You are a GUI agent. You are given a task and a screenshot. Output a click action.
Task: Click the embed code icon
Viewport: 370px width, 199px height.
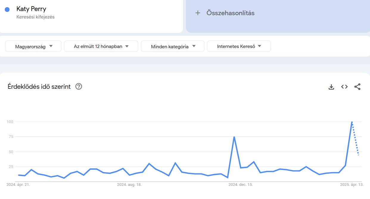[x=344, y=87]
